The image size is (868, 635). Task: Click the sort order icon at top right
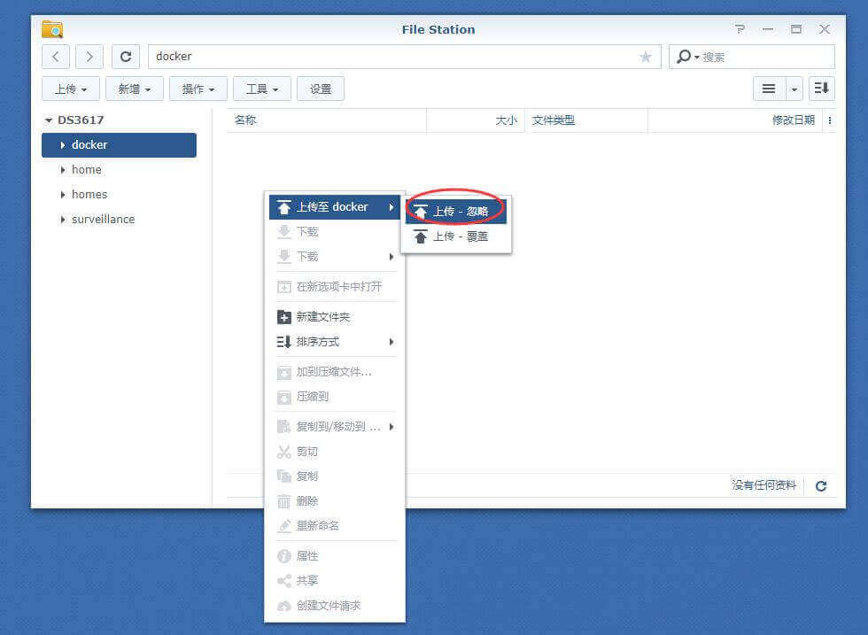tap(820, 88)
